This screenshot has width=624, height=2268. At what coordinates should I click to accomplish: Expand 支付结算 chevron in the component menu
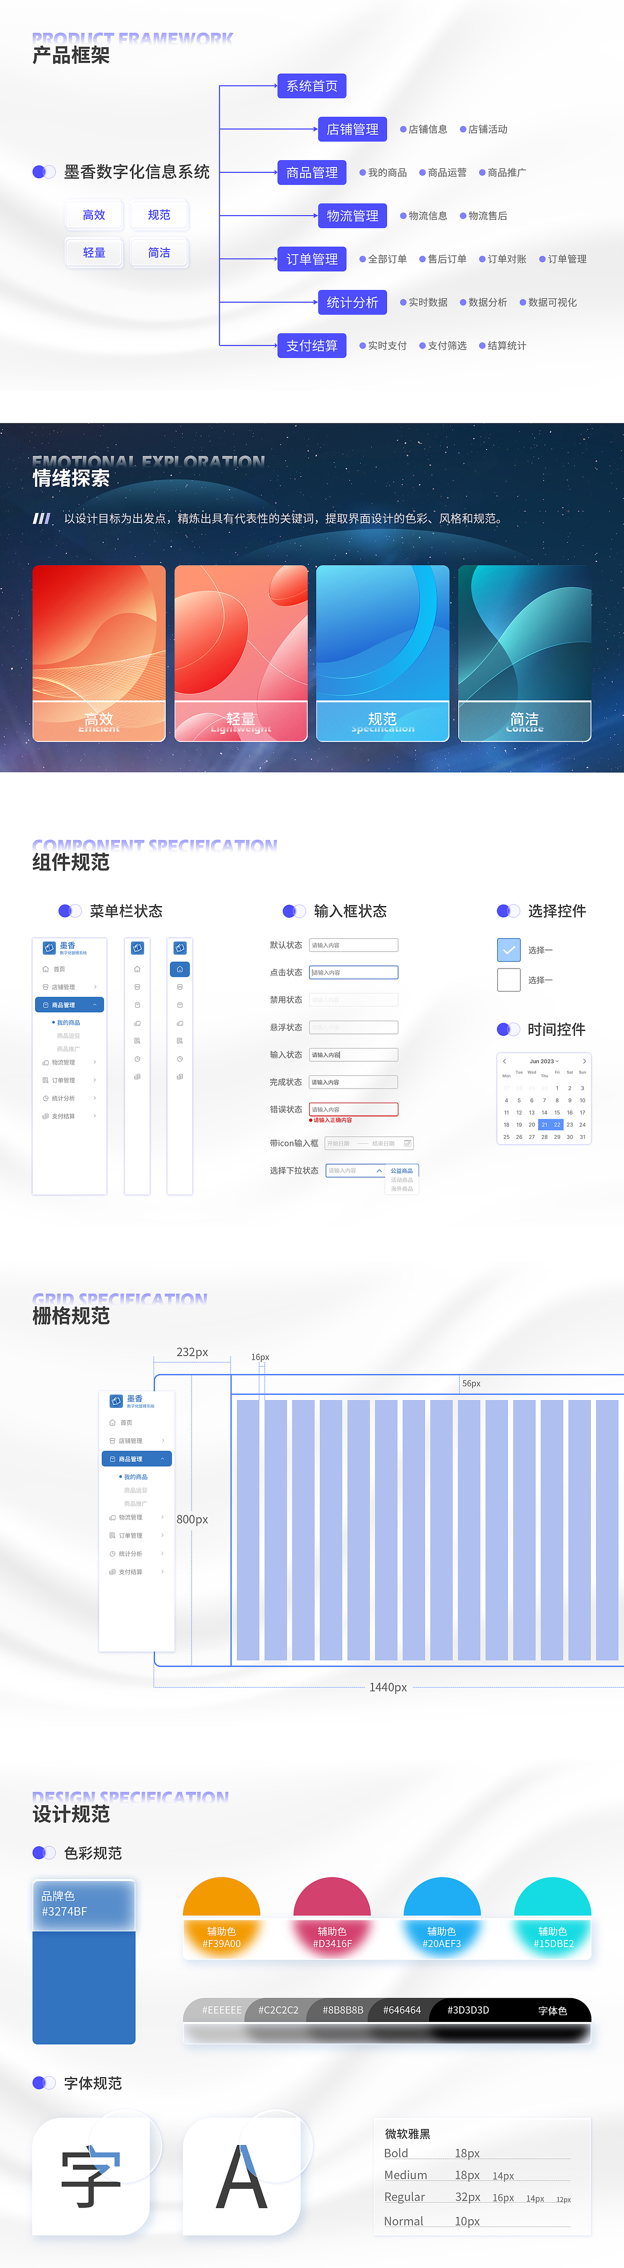tap(95, 1115)
